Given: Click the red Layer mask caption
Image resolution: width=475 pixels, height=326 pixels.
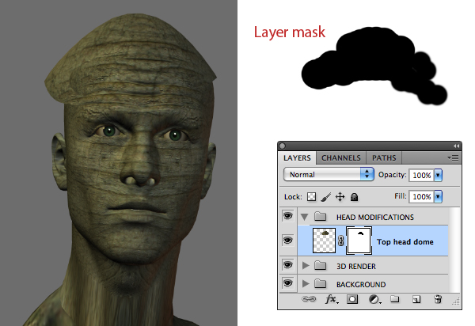Looking at the screenshot, I should coord(290,32).
